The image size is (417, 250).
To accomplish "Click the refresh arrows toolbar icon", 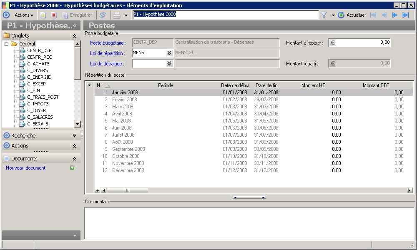I will (x=103, y=15).
